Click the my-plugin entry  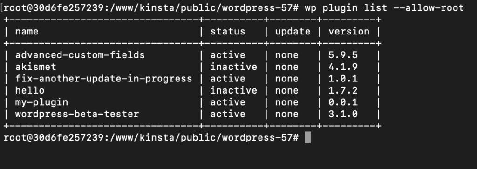pos(41,102)
